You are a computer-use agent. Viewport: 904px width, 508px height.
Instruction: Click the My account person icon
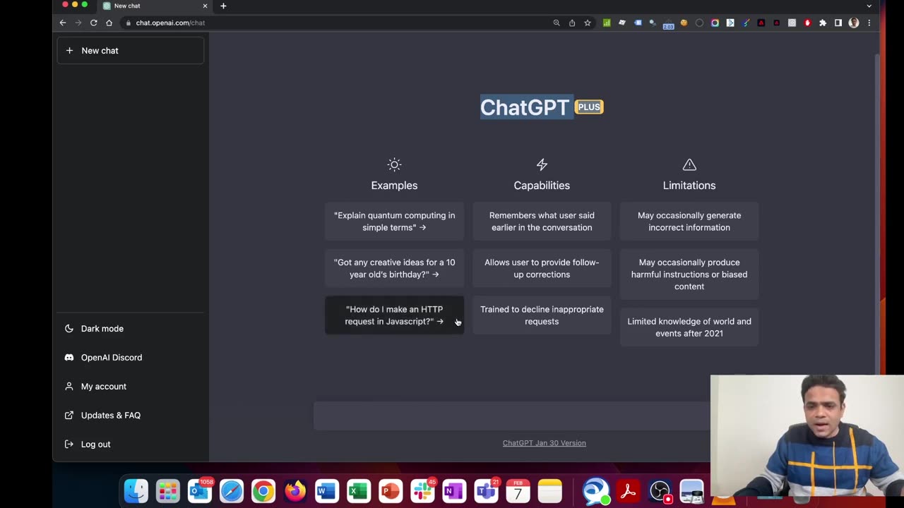pos(69,387)
